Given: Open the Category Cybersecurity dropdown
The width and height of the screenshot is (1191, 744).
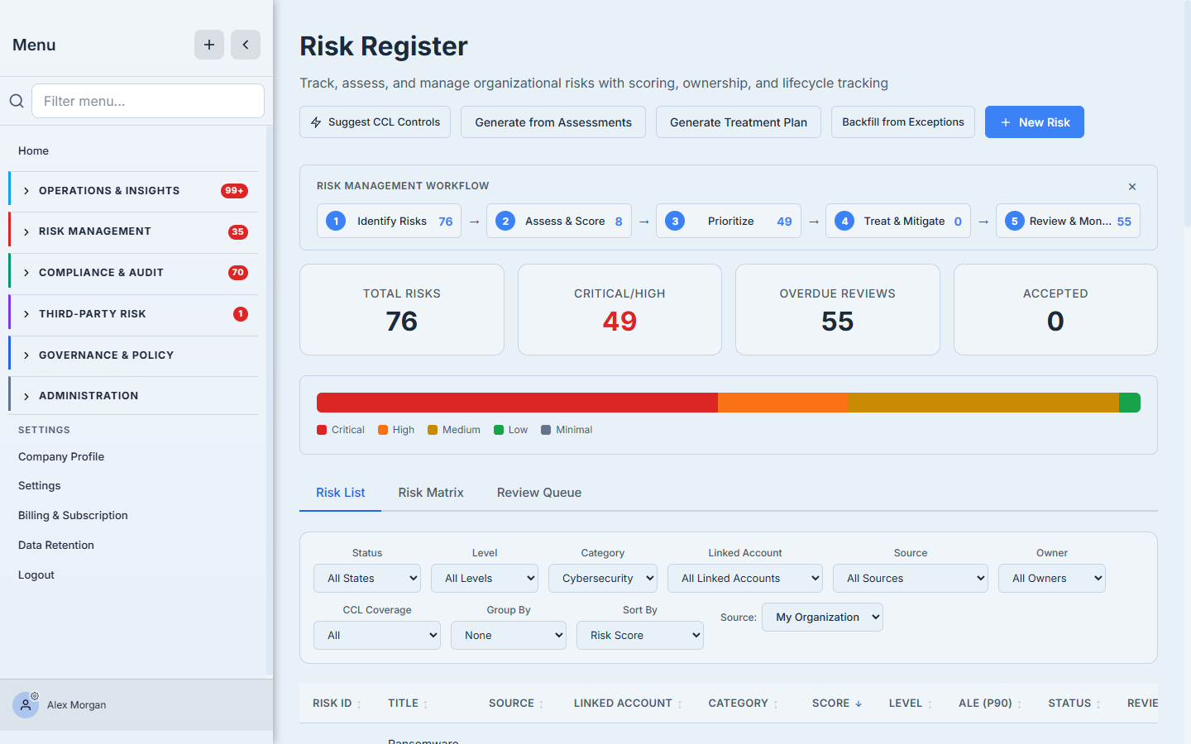Looking at the screenshot, I should pos(603,579).
